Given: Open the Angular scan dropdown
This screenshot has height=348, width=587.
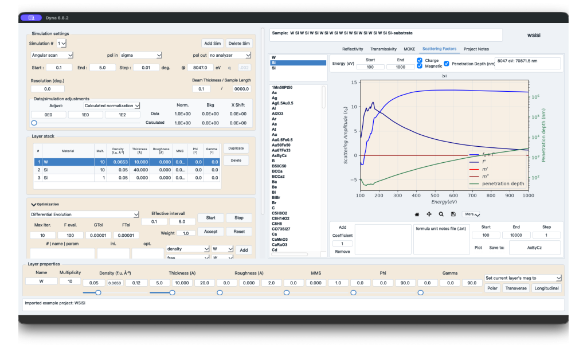Looking at the screenshot, I should [x=52, y=55].
